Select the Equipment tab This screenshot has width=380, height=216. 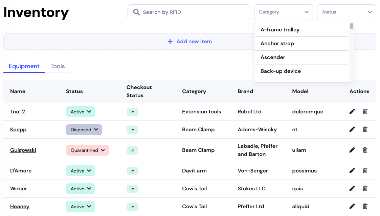[x=24, y=66]
